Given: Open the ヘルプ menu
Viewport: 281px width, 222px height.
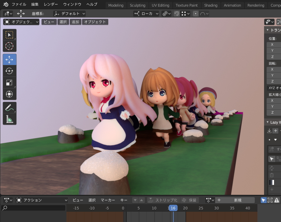Looking at the screenshot, I should 92,4.
